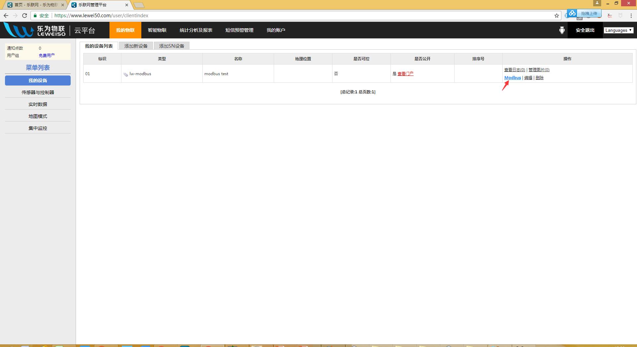This screenshot has width=637, height=347.
Task: Select 传感器与控制器 in the sidebar menu
Action: click(38, 92)
